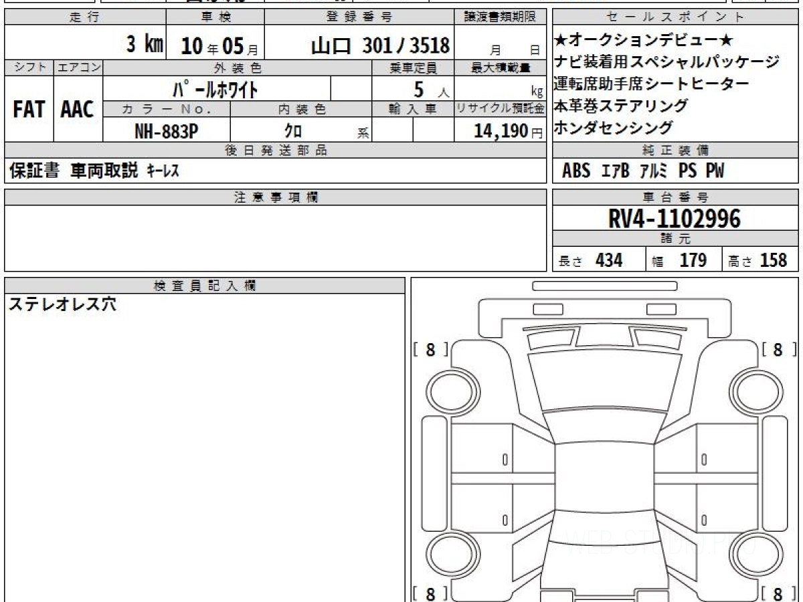Select the shift value "FAT"
Viewport: 803px width, 602px height.
(x=29, y=109)
